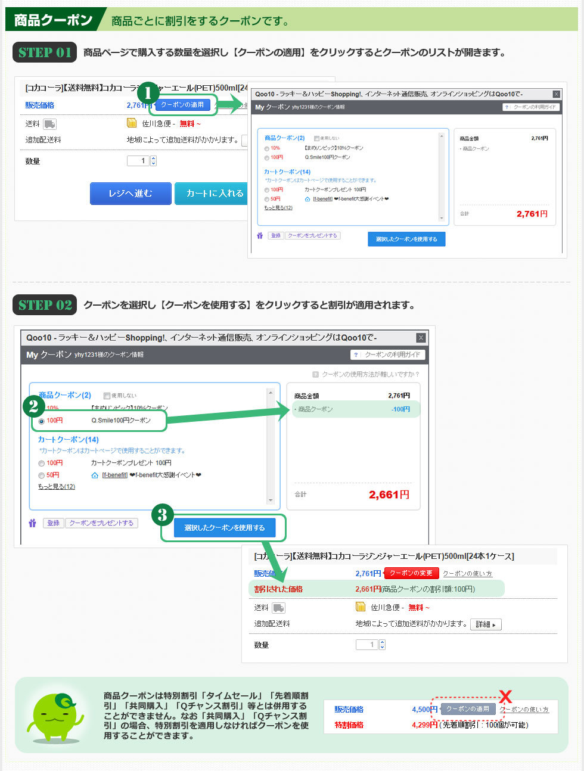
Task: Click the home icon before f-benefit in the STEP 01 popup
Action: [x=307, y=199]
